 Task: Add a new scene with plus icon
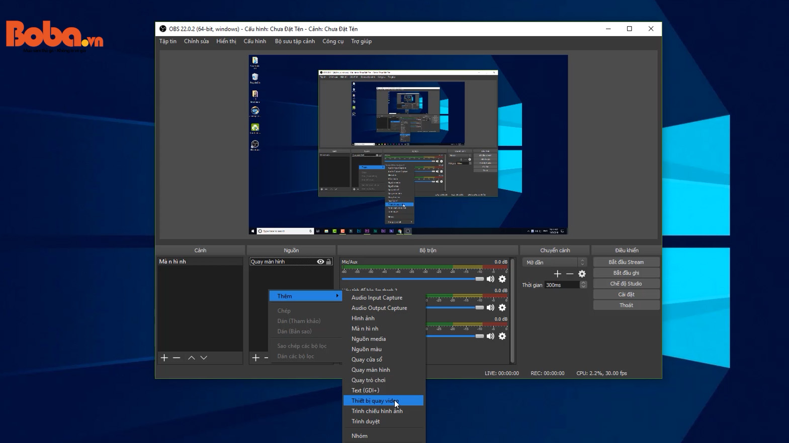(164, 358)
